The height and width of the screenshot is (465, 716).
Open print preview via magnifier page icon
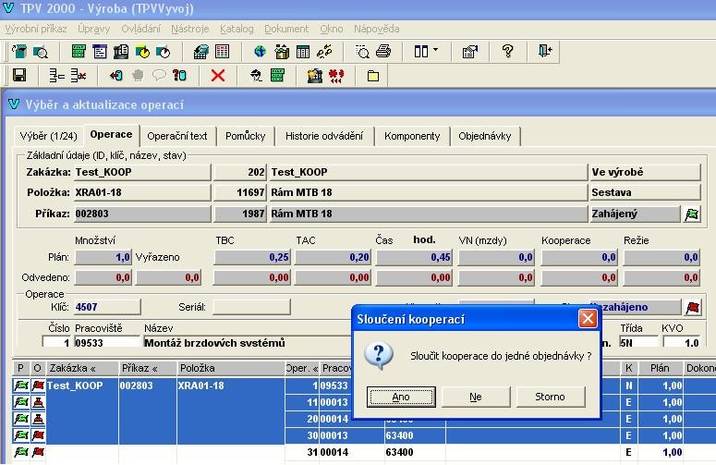coord(362,52)
